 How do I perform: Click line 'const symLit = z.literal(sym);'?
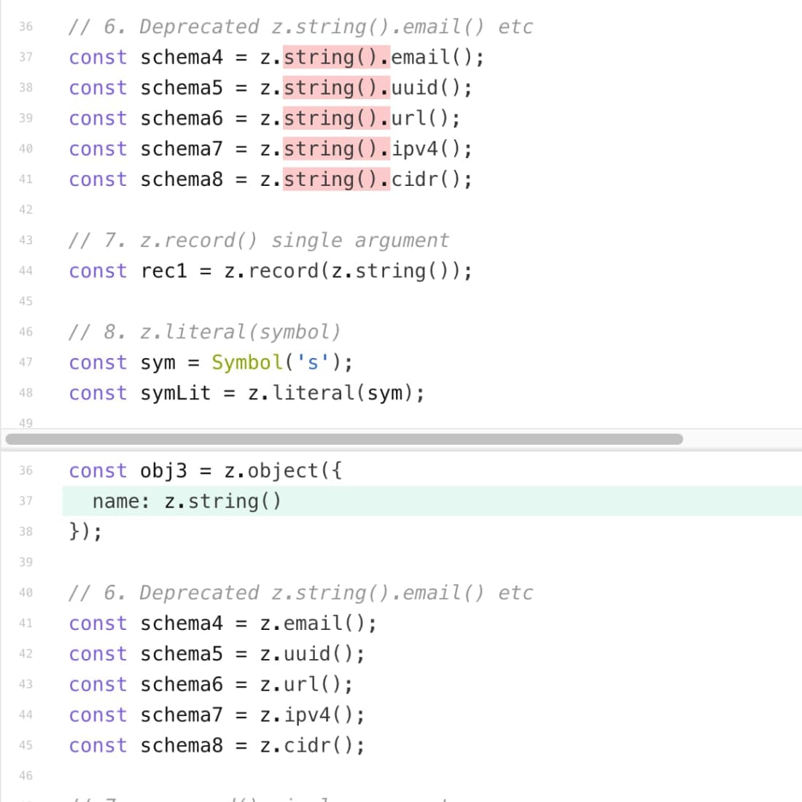pos(246,393)
